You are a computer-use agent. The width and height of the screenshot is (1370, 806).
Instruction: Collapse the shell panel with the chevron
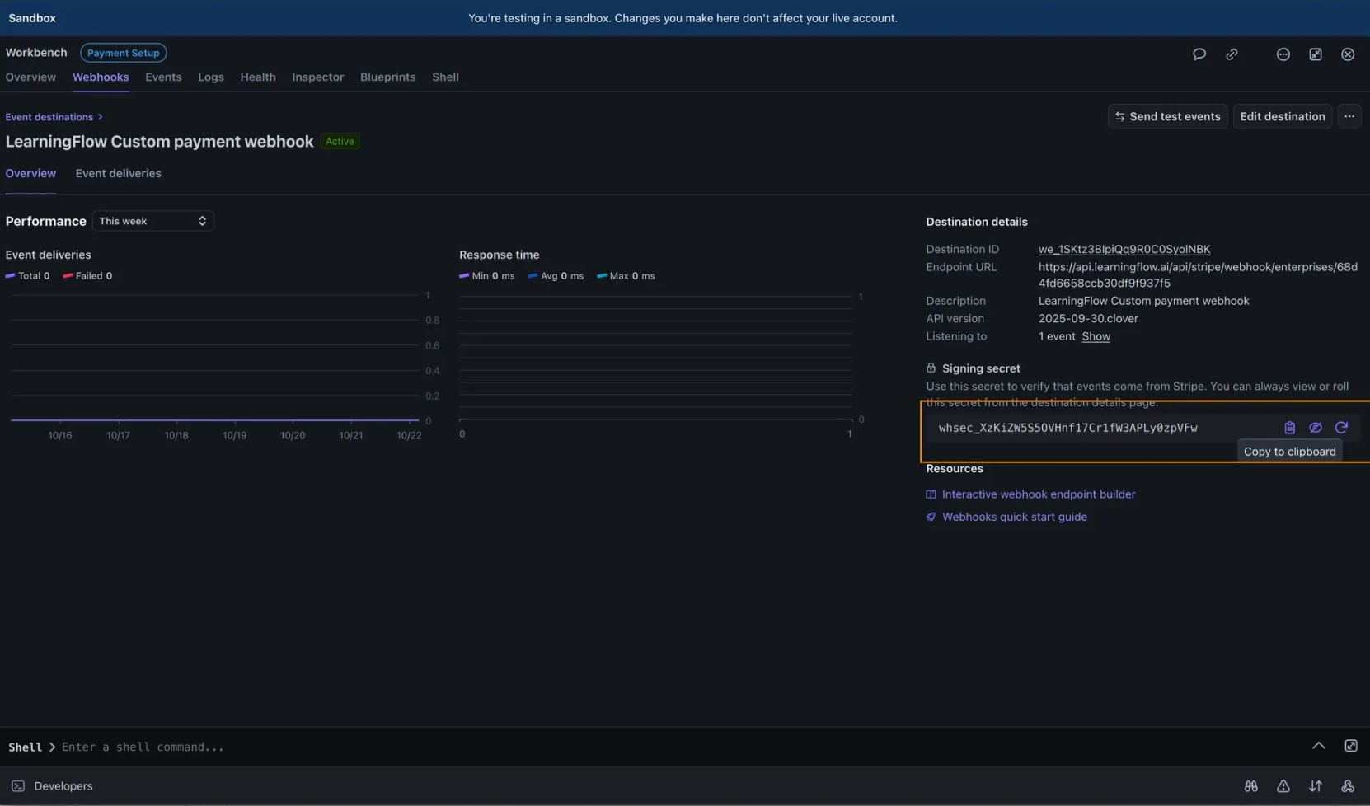click(x=1318, y=745)
